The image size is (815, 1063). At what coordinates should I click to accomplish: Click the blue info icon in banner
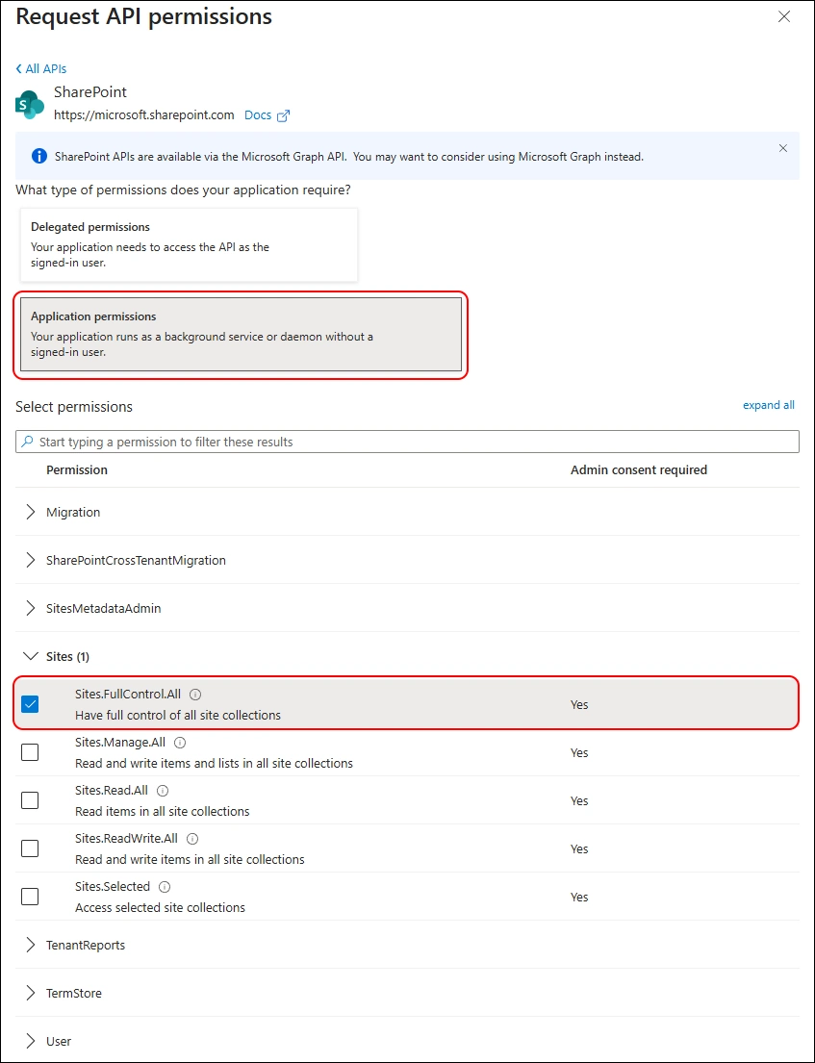(39, 157)
